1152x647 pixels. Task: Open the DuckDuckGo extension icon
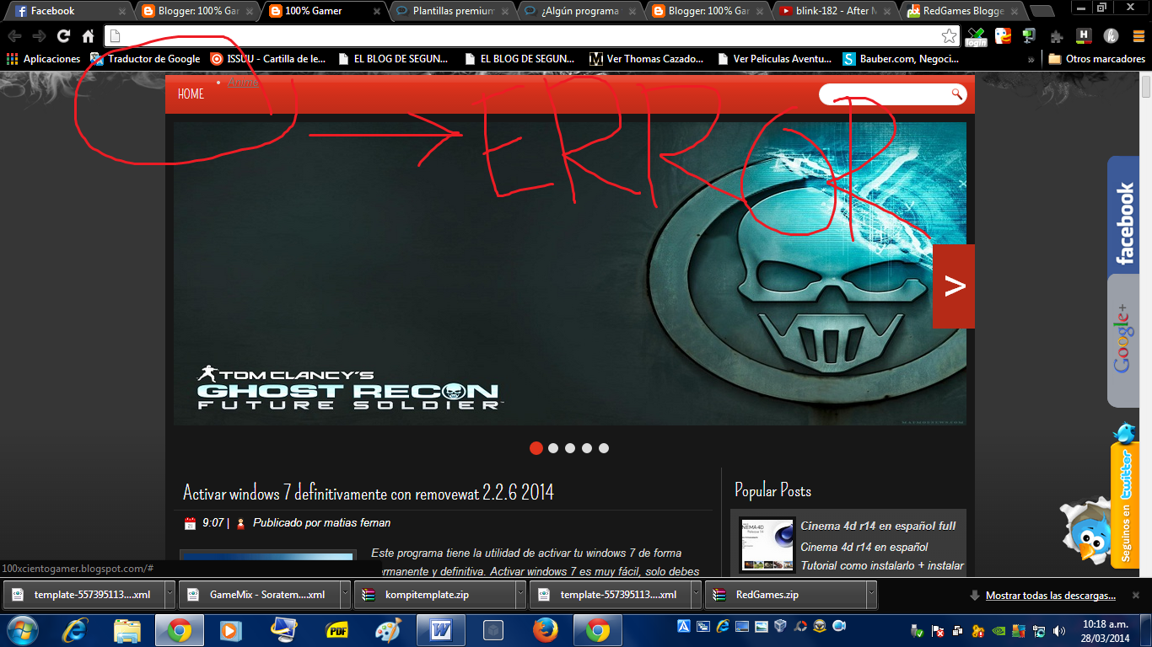[1003, 36]
